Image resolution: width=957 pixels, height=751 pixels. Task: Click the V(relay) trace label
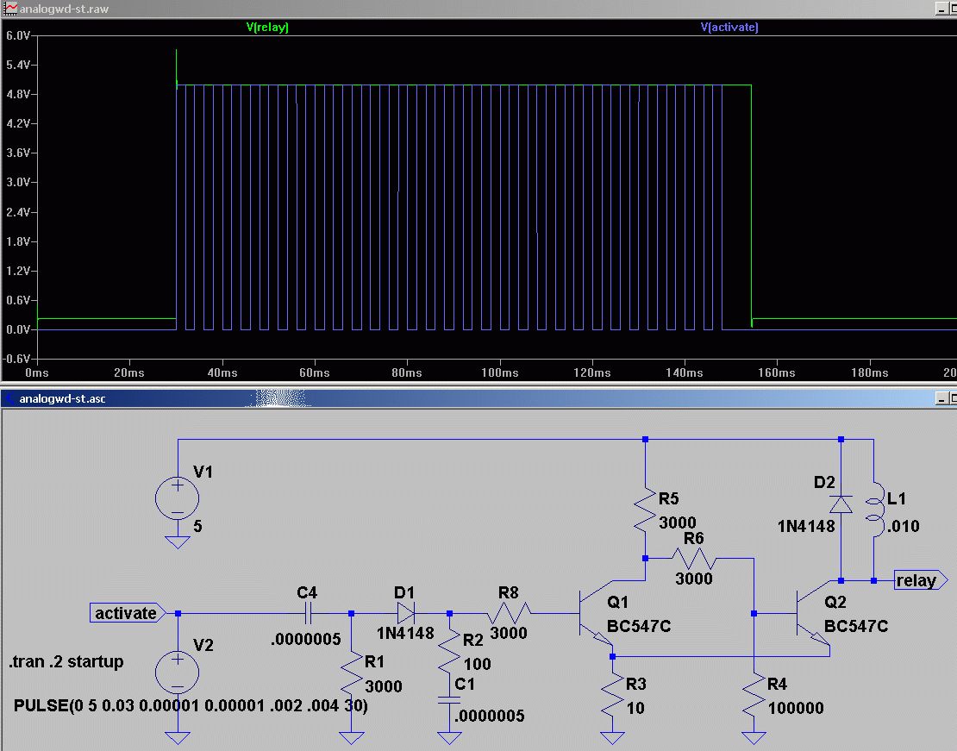(267, 28)
